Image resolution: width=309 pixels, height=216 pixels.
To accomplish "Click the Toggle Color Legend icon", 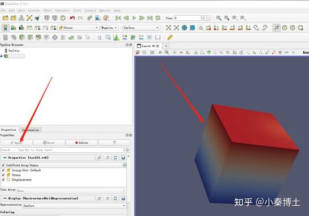I will (6, 28).
